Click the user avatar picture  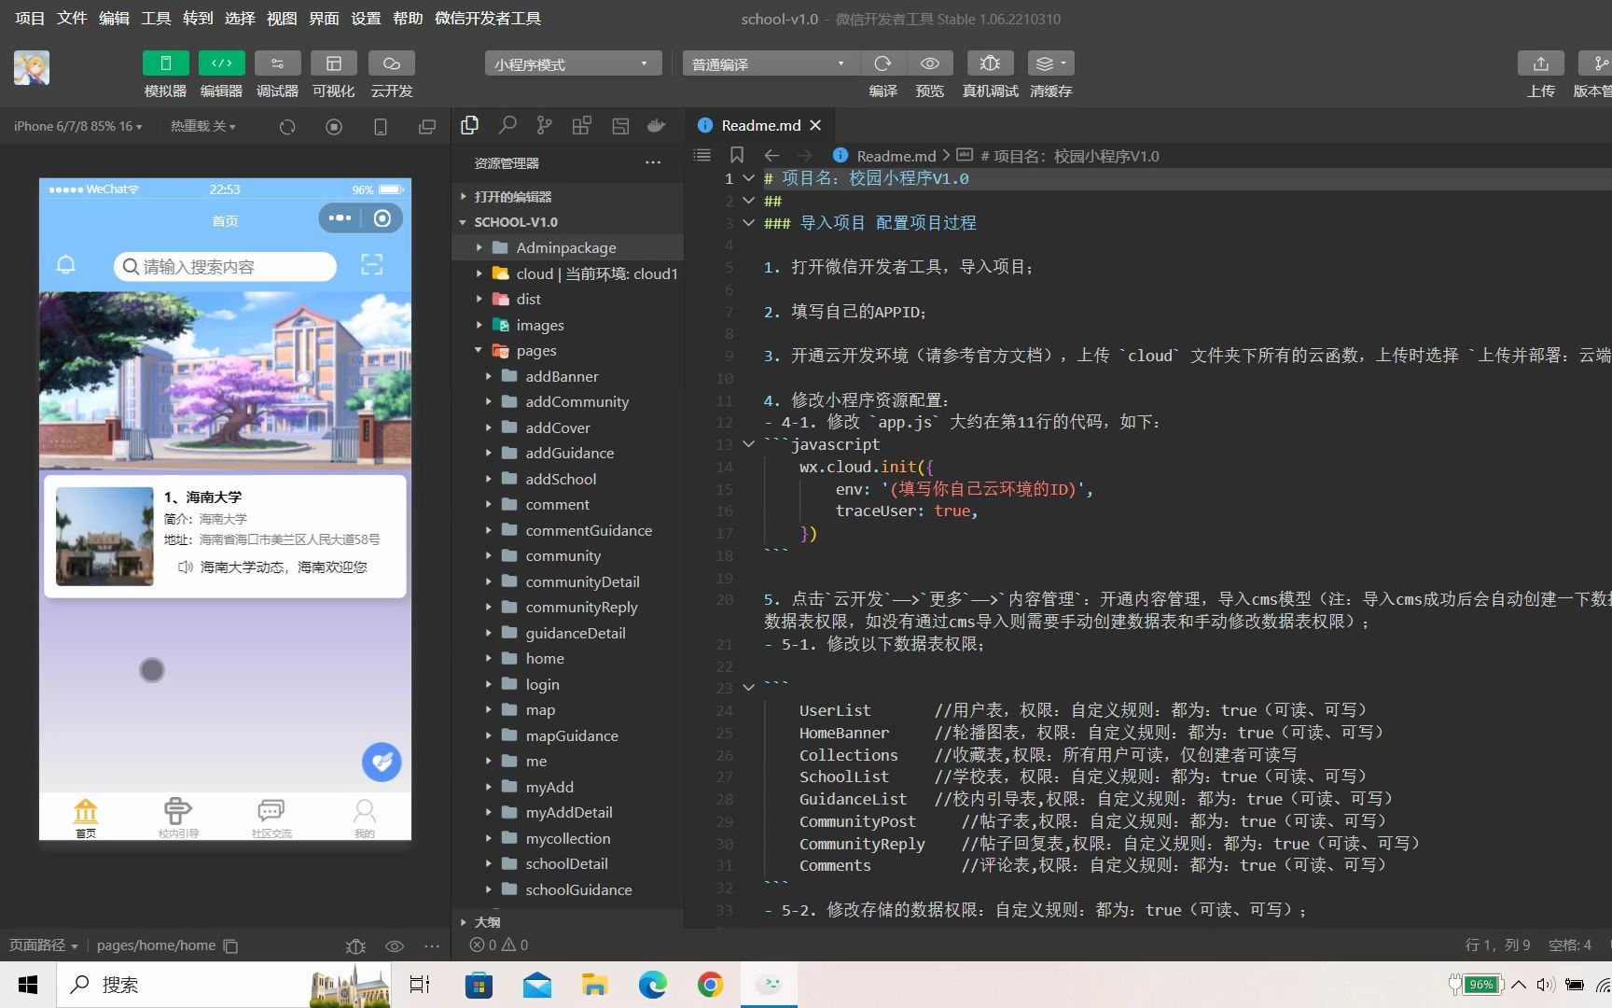tap(32, 69)
